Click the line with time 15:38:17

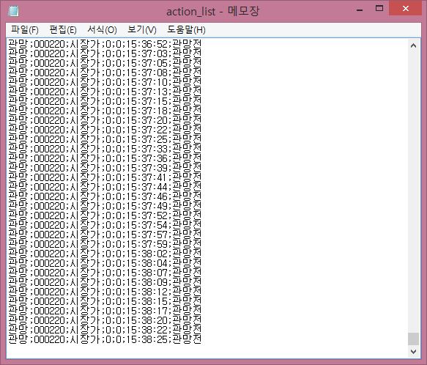105,311
